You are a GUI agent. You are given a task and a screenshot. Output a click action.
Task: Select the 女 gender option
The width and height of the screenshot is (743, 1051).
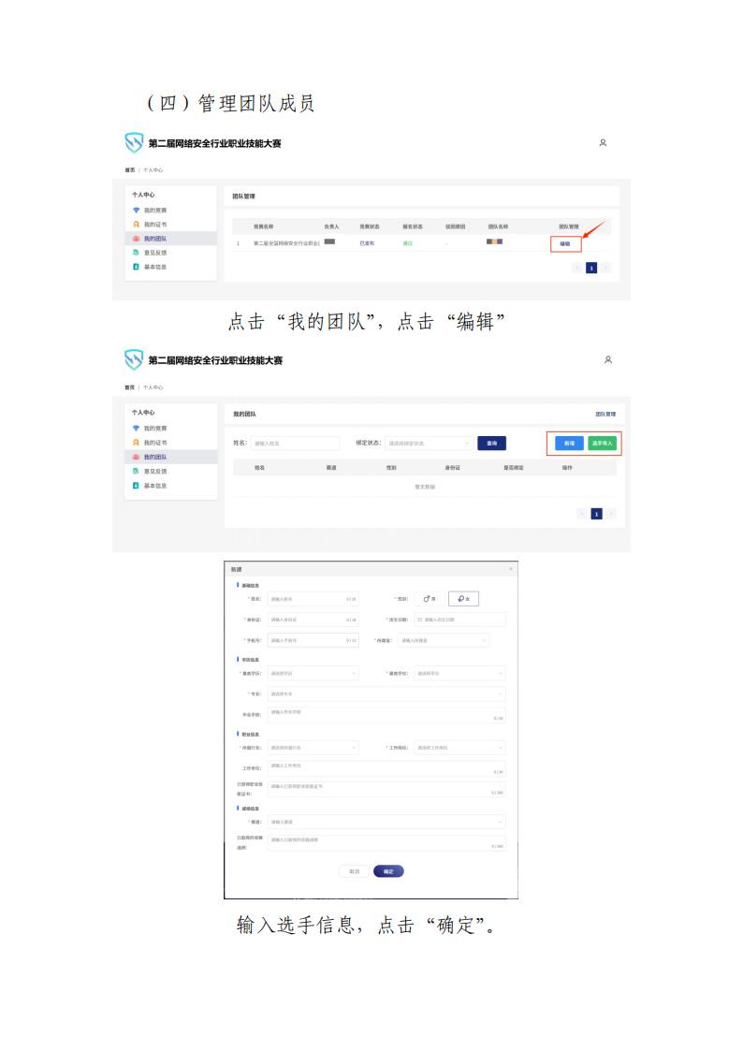(463, 599)
